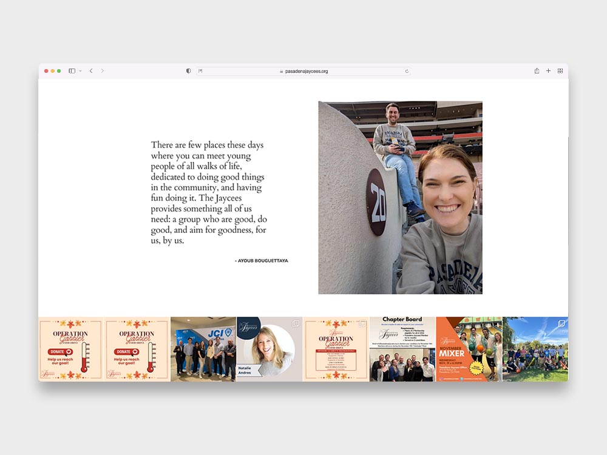Go forward to the next page
This screenshot has width=607, height=455.
(102, 71)
